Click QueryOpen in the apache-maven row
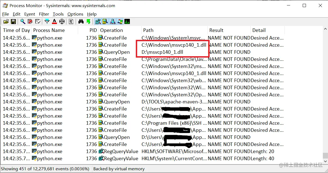The height and width of the screenshot is (173, 328). pyautogui.click(x=117, y=102)
